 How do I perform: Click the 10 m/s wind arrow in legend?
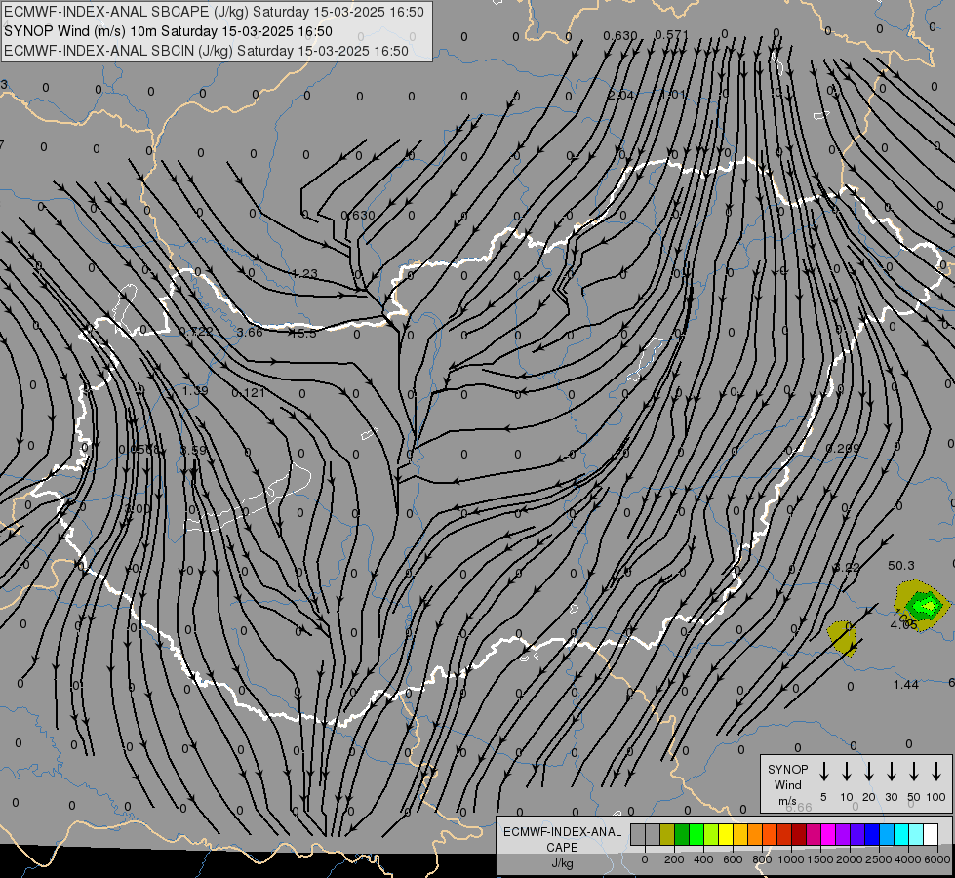tap(847, 772)
